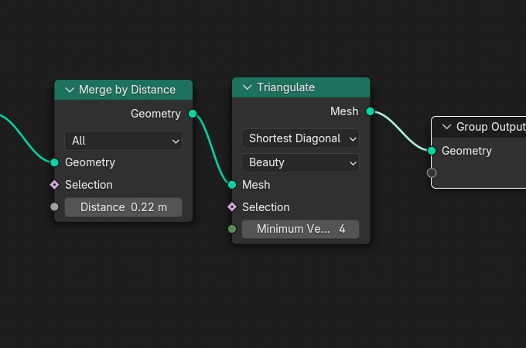Click the Minimum Vertices value field
This screenshot has height=348, width=526.
(301, 229)
